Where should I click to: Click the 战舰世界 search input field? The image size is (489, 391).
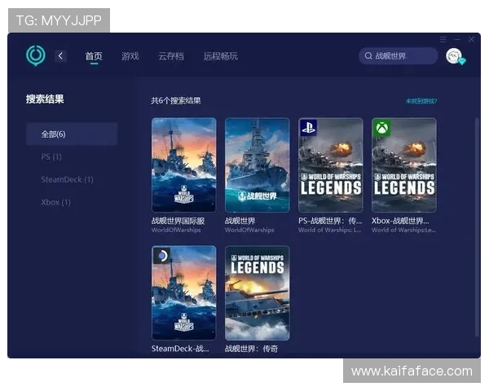click(403, 56)
